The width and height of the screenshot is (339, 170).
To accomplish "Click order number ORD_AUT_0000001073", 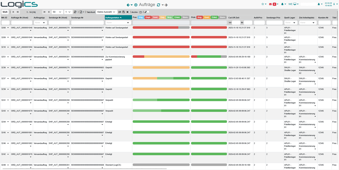I will (22, 67).
